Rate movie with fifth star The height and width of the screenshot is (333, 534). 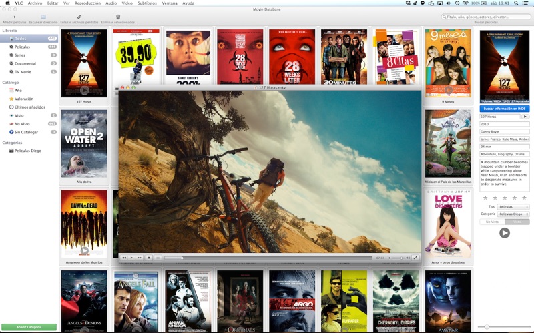click(x=524, y=198)
